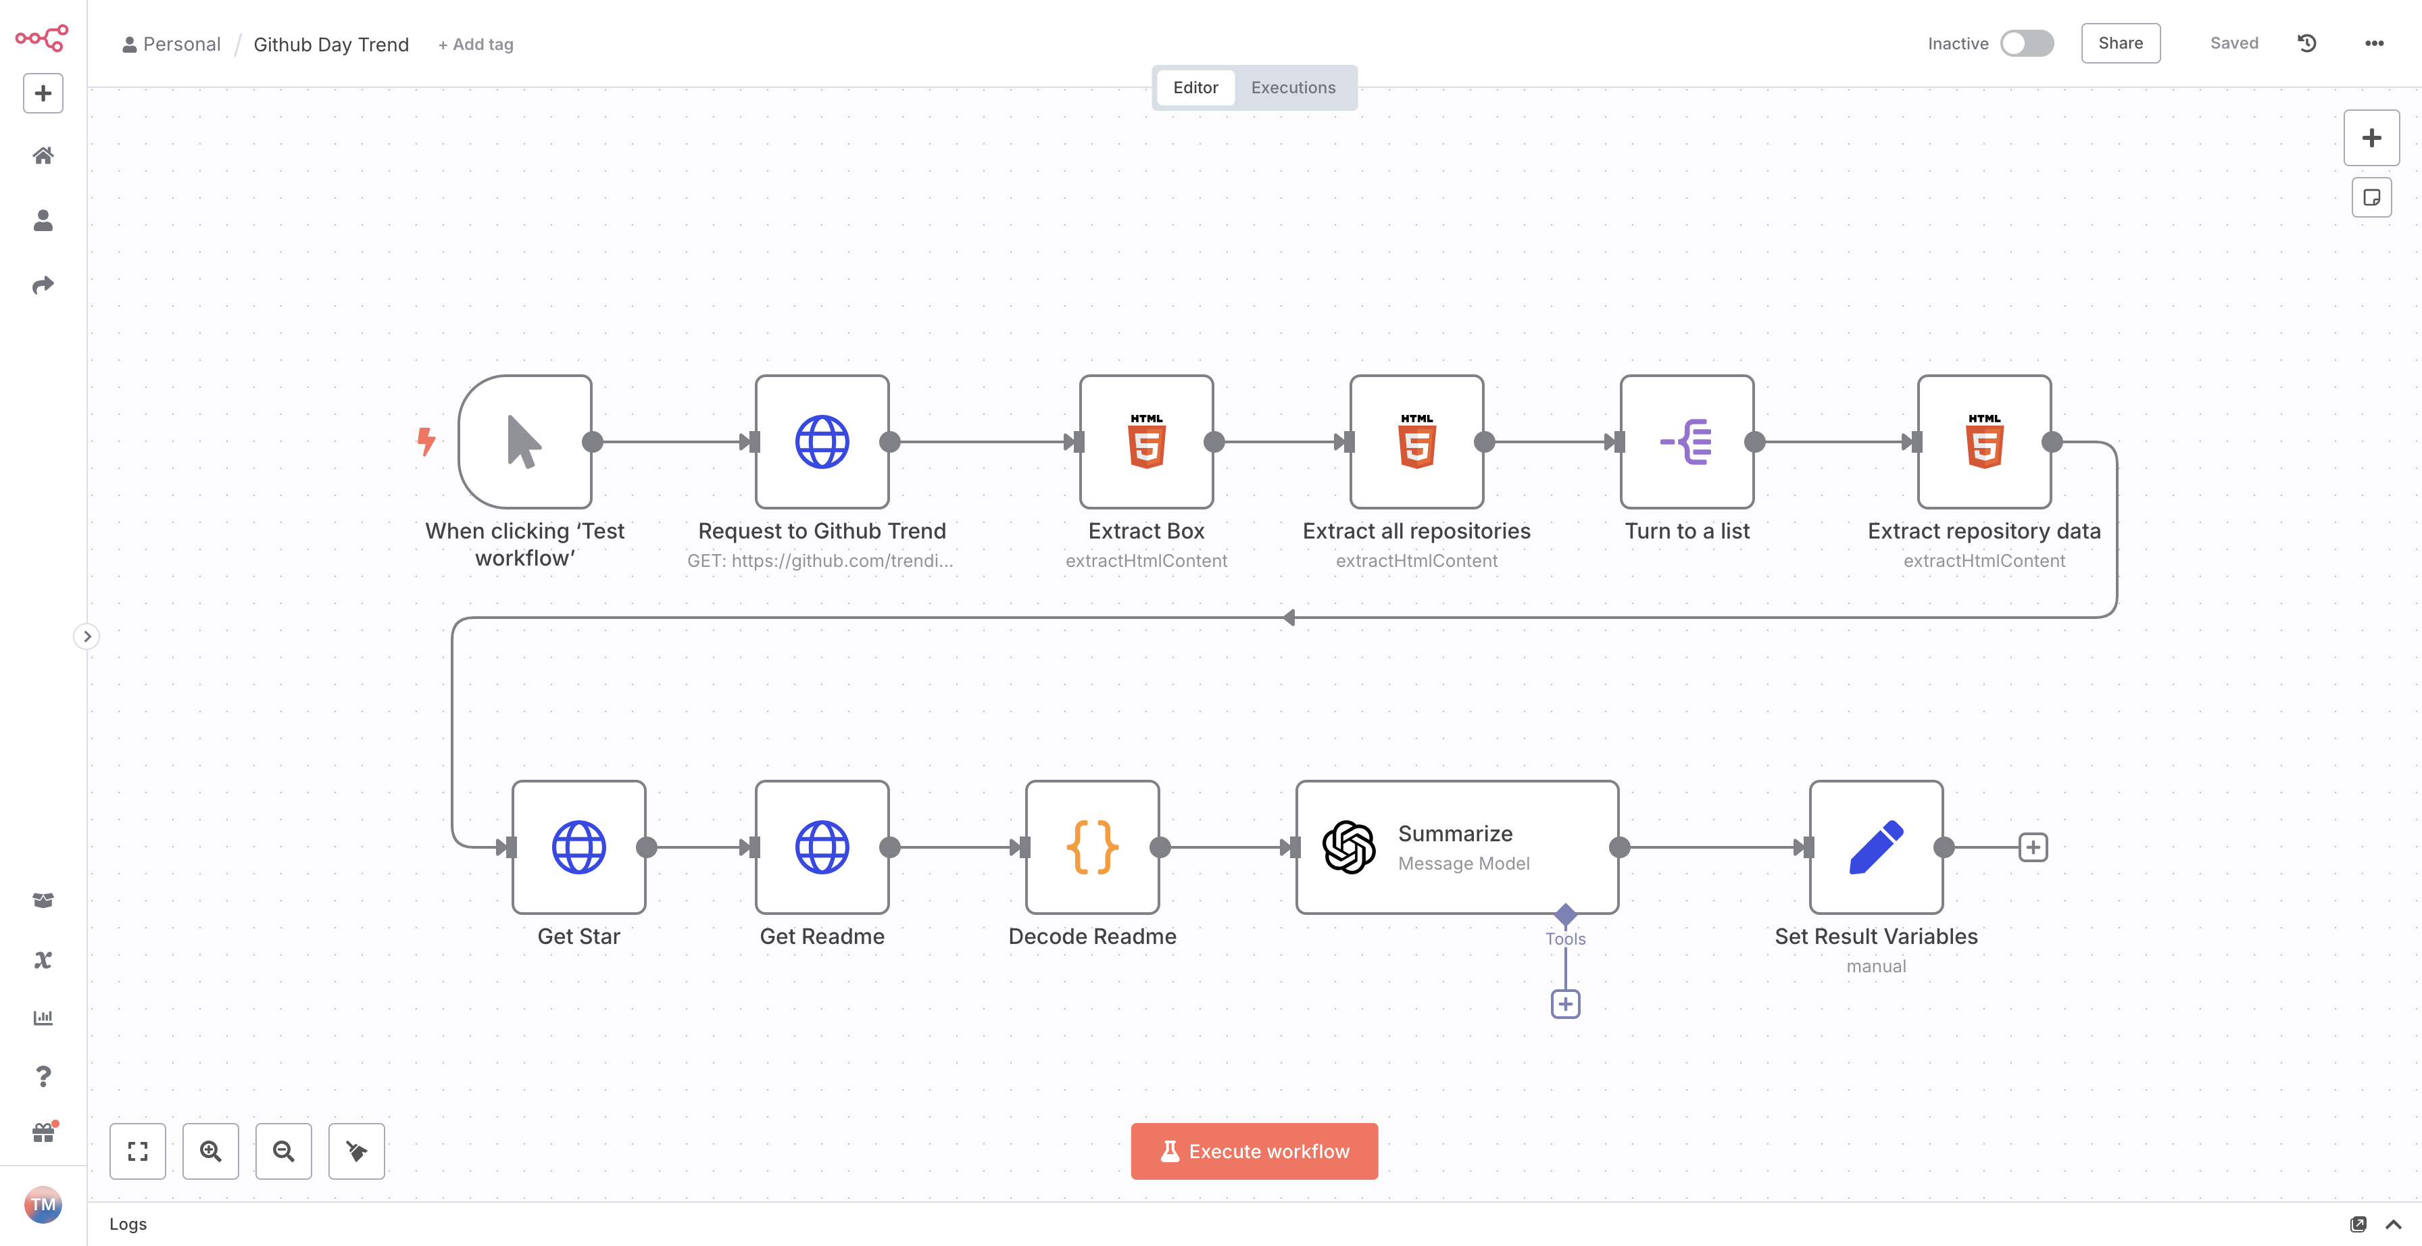This screenshot has height=1246, width=2422.
Task: Click the Add tag link
Action: (x=476, y=44)
